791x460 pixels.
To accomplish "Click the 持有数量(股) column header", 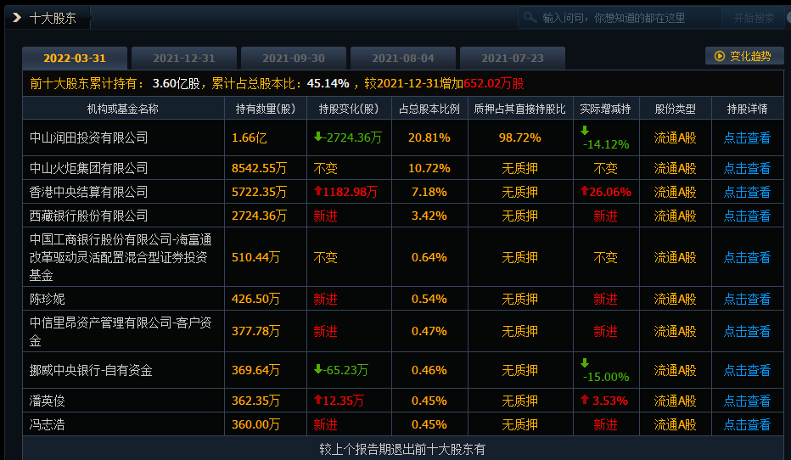I will [266, 109].
